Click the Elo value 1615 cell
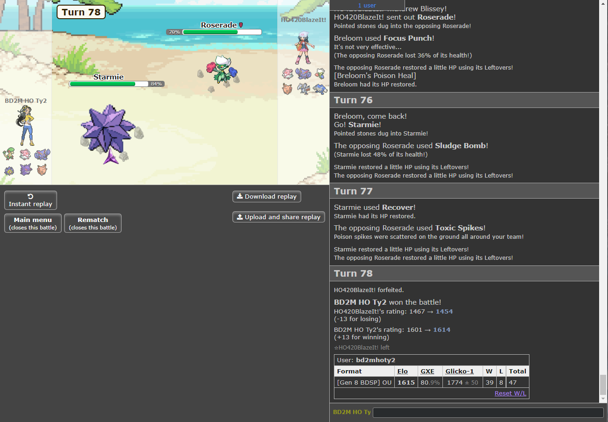The width and height of the screenshot is (608, 422). pyautogui.click(x=406, y=382)
